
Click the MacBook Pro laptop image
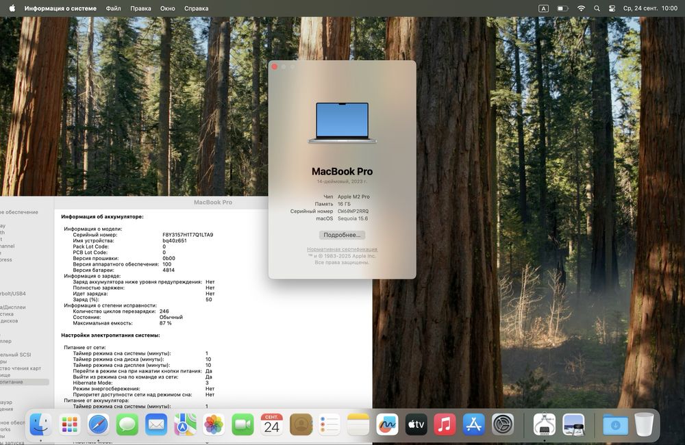[342, 123]
